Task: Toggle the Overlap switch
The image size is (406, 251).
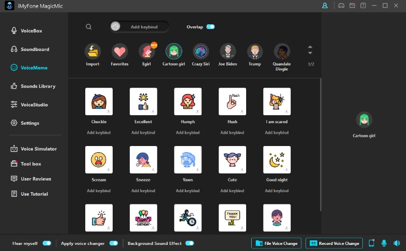Action: (x=211, y=27)
